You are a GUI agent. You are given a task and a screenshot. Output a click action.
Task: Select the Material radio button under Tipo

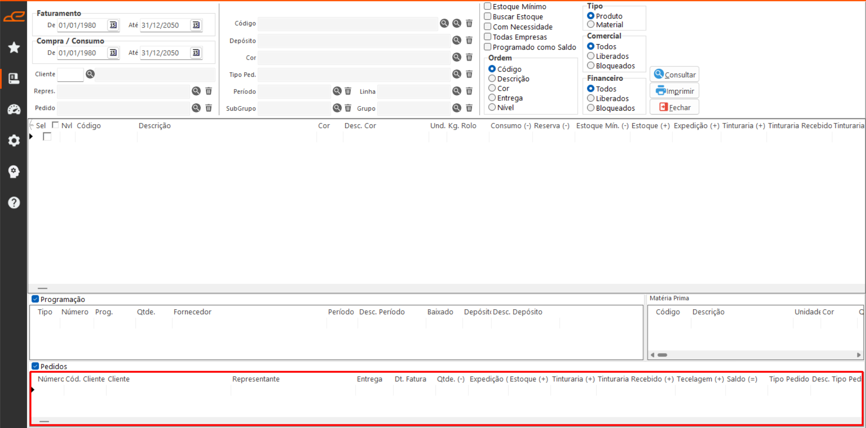(591, 25)
